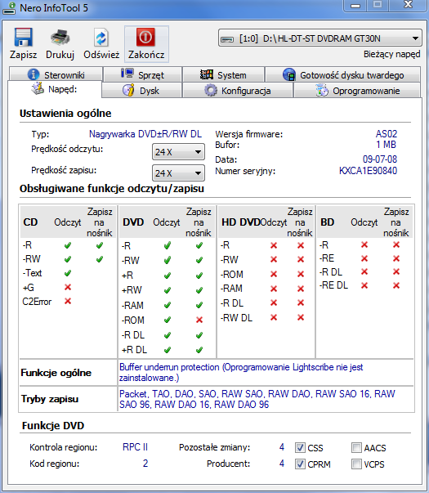
Task: Click the green check for DVD -RAM write
Action: (199, 305)
